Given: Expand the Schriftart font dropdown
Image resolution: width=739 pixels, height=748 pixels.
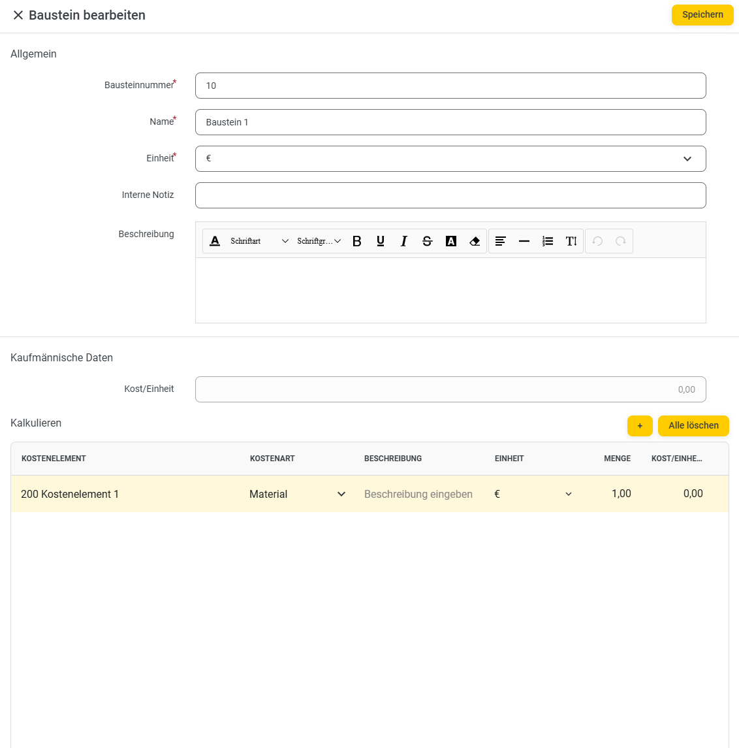Looking at the screenshot, I should [x=259, y=241].
